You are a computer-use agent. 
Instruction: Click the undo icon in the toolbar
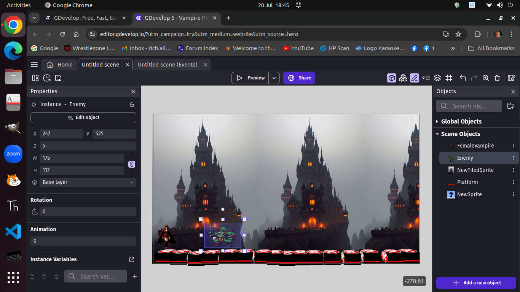(x=463, y=78)
